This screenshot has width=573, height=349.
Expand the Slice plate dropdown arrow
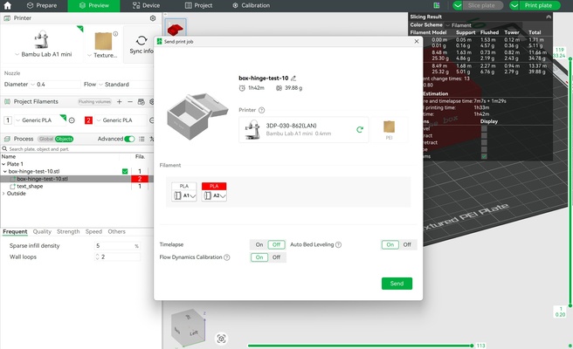tap(458, 5)
